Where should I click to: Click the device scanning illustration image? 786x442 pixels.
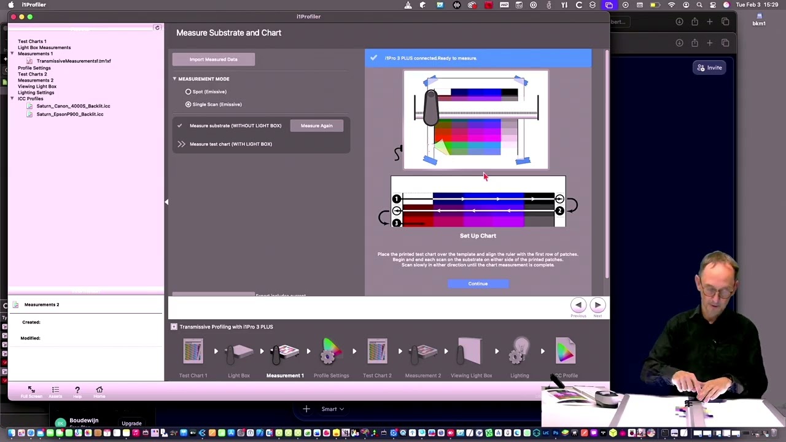[476, 120]
